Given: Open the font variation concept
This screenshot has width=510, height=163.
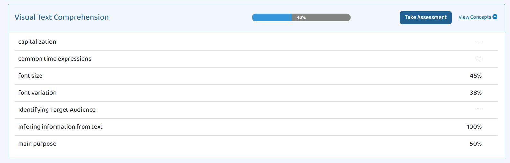Looking at the screenshot, I should pos(37,93).
